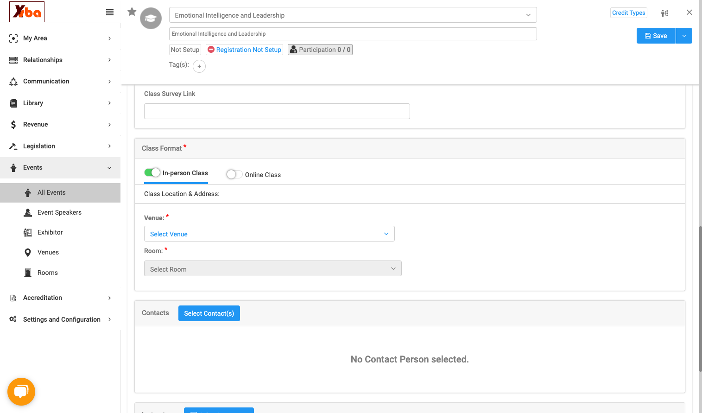Viewport: 702px width, 413px height.
Task: Click the Revenue dollar icon
Action: tap(13, 125)
